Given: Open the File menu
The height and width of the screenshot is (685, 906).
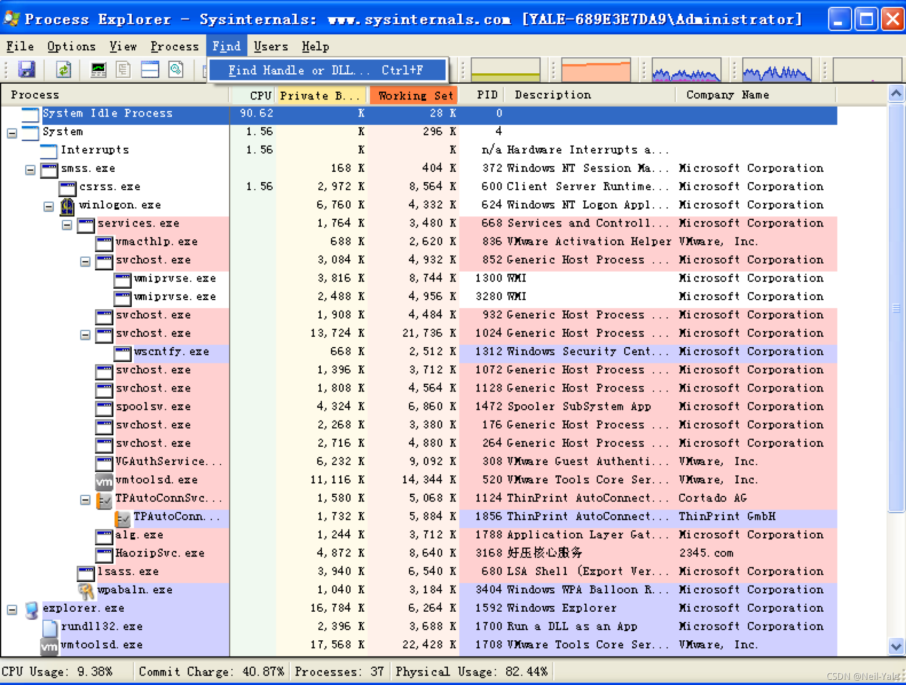Looking at the screenshot, I should (x=20, y=46).
